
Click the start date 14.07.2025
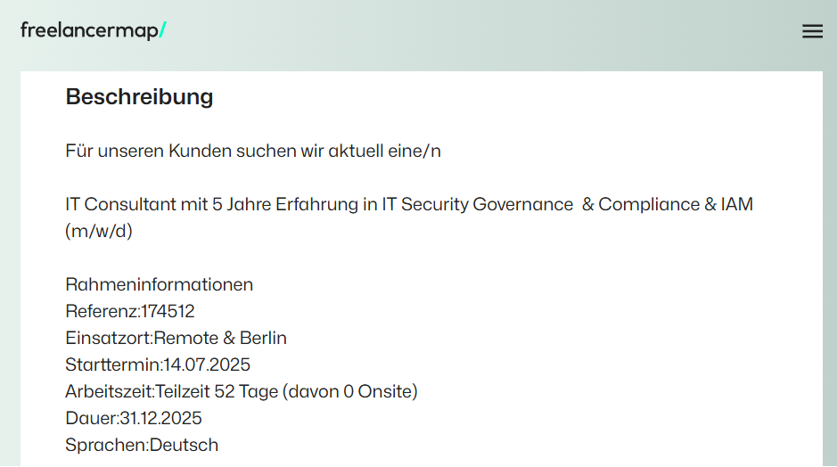[x=207, y=365]
